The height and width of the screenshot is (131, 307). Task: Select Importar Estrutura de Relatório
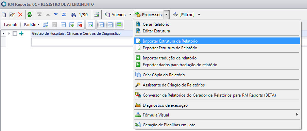pyautogui.click(x=217, y=41)
